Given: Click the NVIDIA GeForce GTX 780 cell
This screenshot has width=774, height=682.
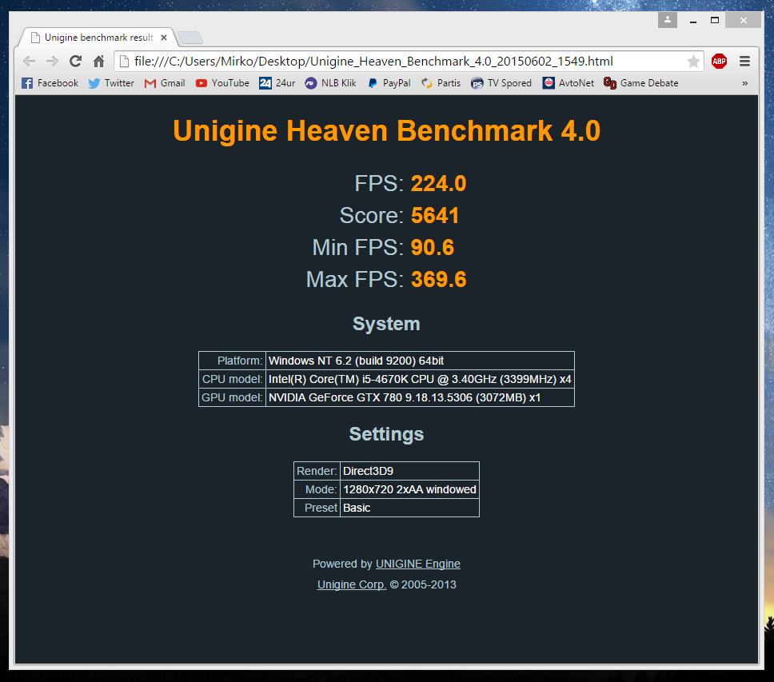Looking at the screenshot, I should (420, 397).
